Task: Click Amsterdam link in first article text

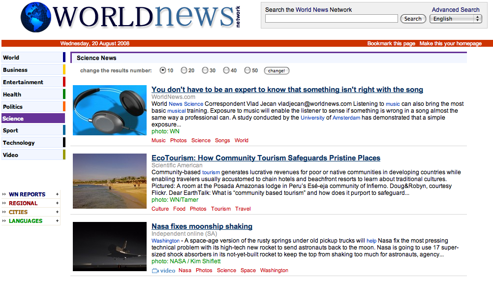Action: click(346, 118)
